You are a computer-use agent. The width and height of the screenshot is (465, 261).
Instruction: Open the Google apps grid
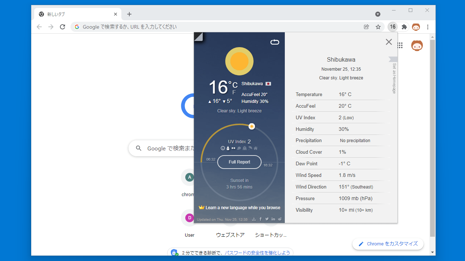pos(400,45)
